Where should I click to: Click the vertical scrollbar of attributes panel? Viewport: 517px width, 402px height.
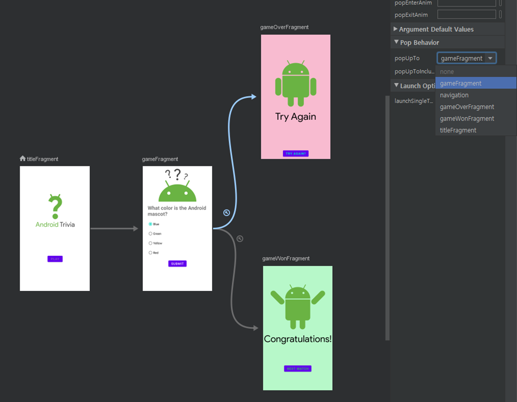387,218
